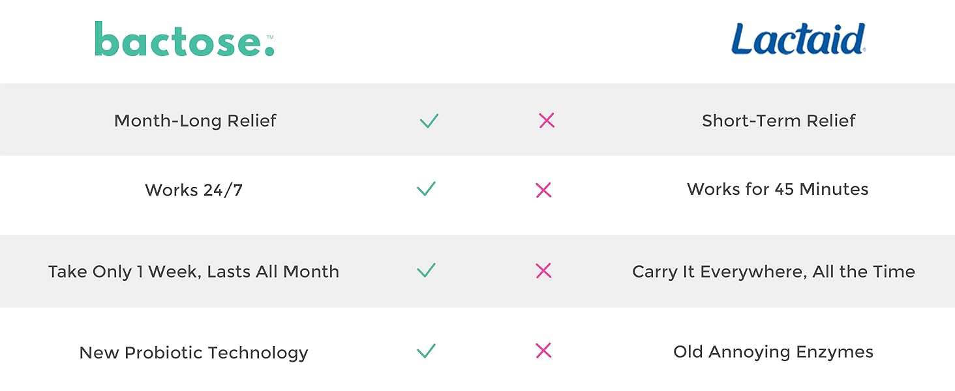This screenshot has height=391, width=955.
Task: Click the trademark symbol after bactose
Action: coord(269,37)
